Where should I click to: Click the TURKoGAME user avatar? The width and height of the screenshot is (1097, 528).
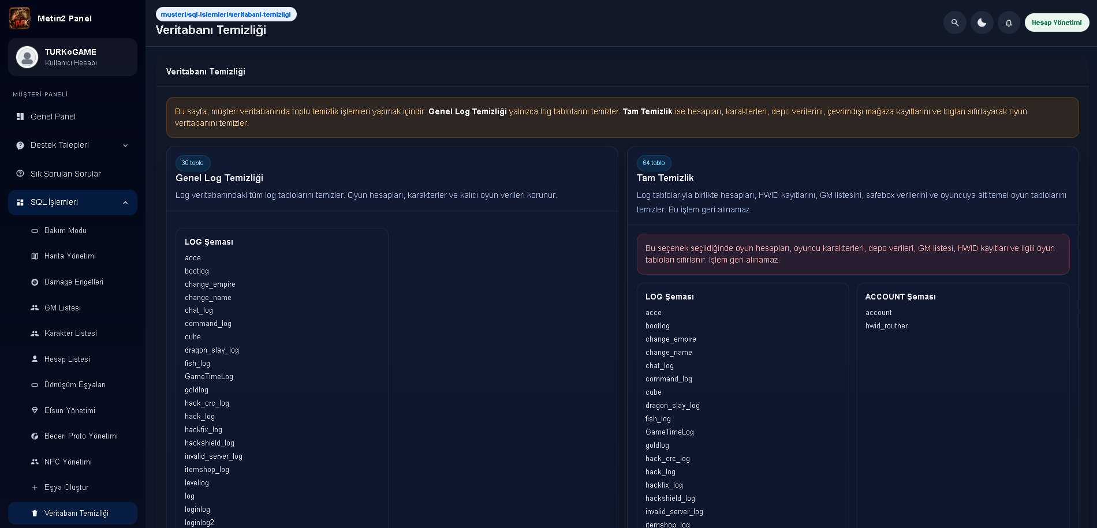click(x=27, y=57)
